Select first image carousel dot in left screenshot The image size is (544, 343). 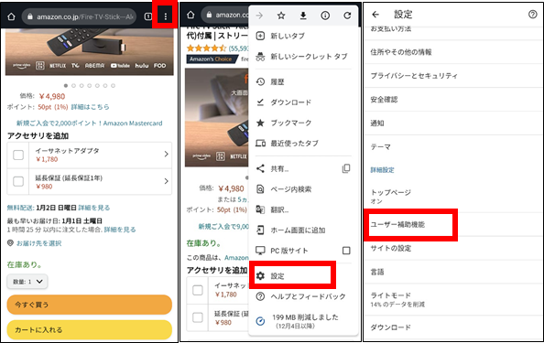click(x=66, y=86)
